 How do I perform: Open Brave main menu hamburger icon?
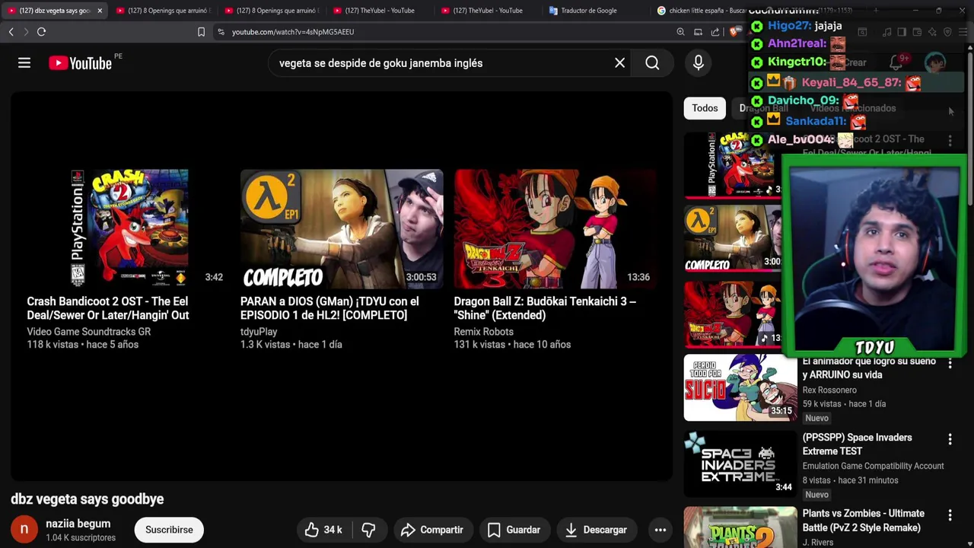click(963, 32)
